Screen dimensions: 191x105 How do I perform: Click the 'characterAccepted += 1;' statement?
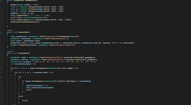pyautogui.click(x=37, y=85)
